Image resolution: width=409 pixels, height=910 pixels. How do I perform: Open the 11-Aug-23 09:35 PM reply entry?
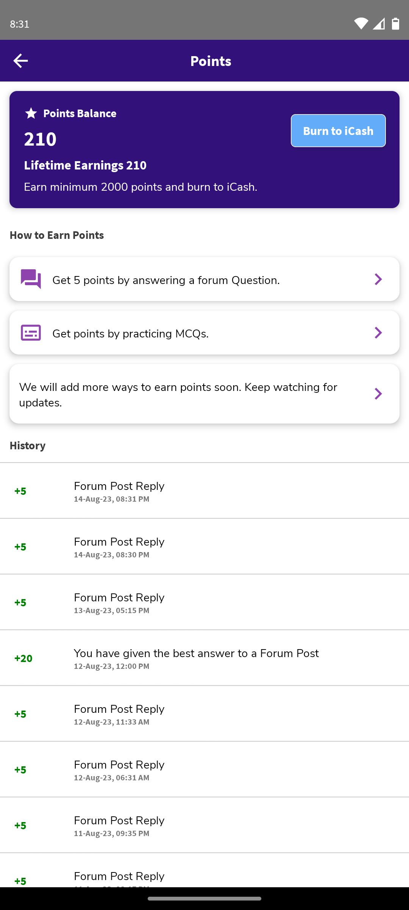[204, 825]
